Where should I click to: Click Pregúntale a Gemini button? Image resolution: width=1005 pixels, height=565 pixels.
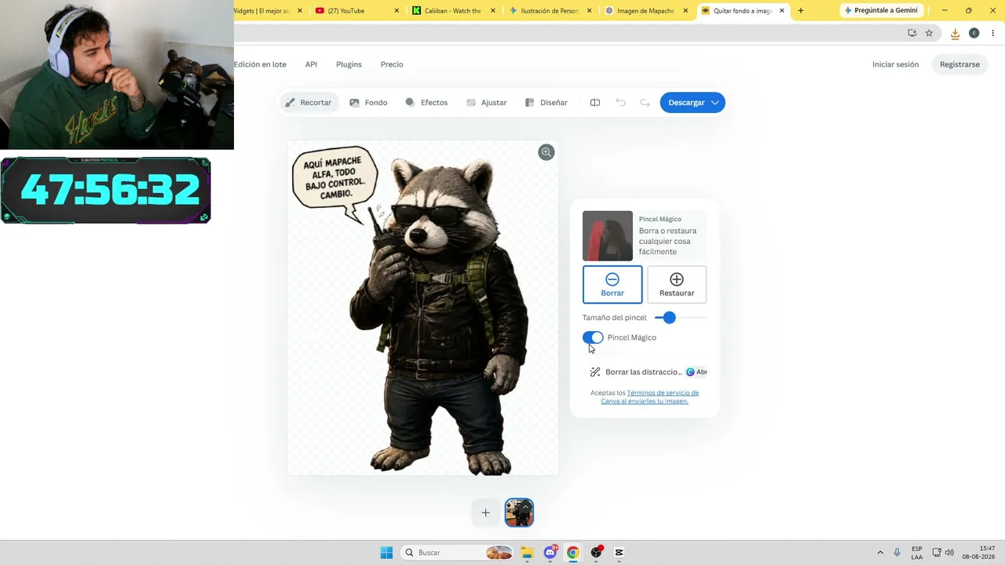pos(880,11)
